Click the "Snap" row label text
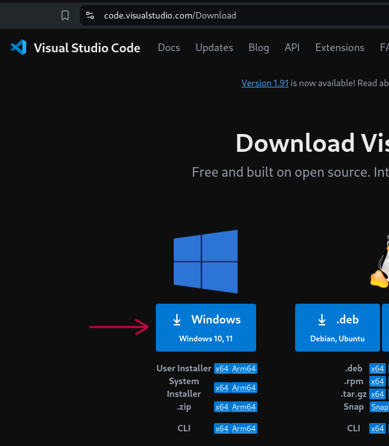 click(x=353, y=407)
